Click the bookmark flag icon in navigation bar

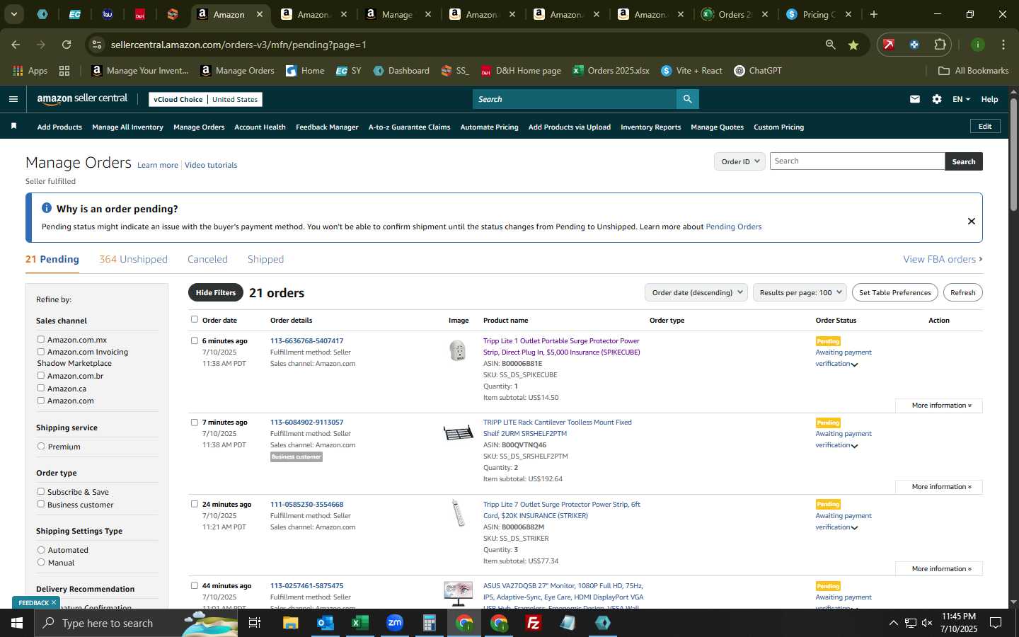point(13,126)
